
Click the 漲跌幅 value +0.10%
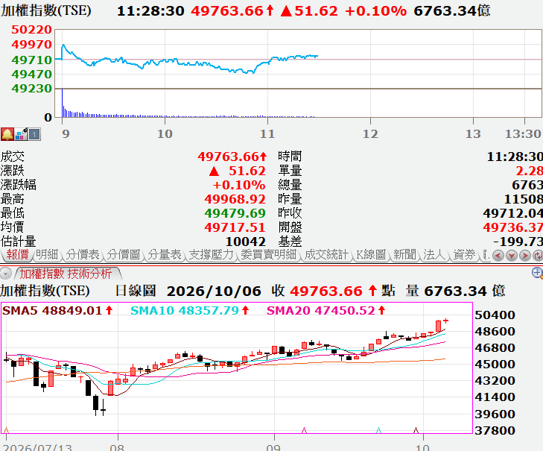(239, 185)
